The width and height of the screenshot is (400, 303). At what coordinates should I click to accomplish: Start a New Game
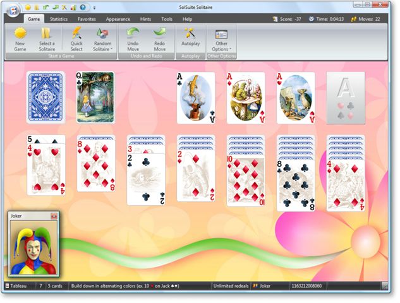[20, 39]
